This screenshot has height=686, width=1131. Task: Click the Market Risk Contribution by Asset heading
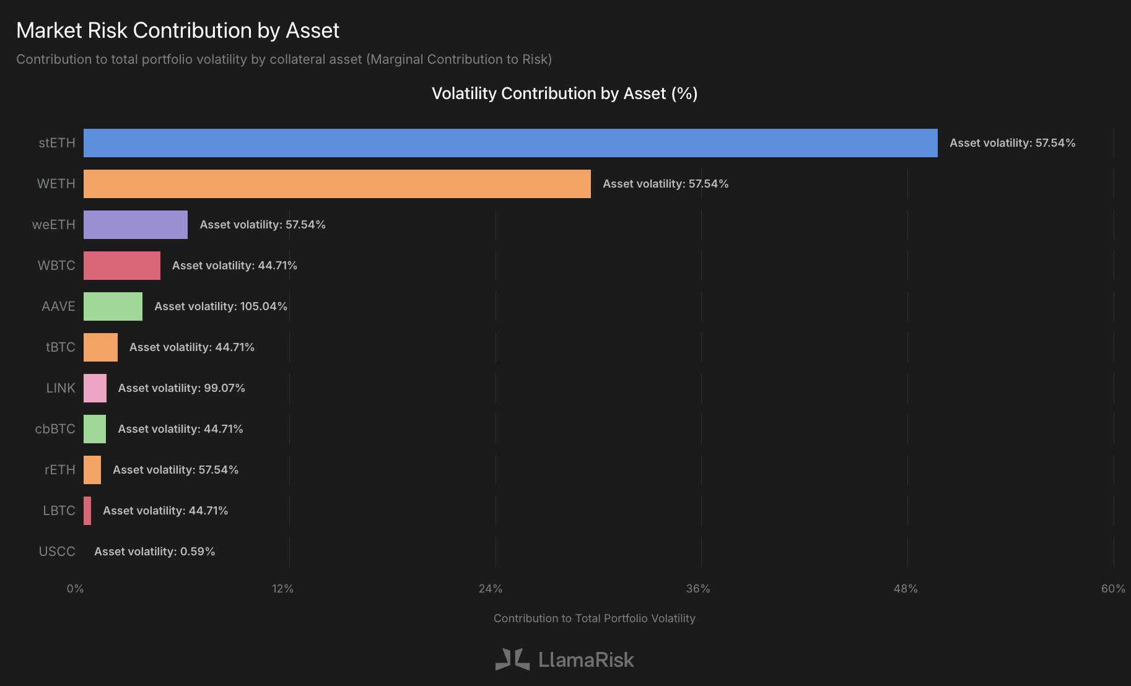178,30
